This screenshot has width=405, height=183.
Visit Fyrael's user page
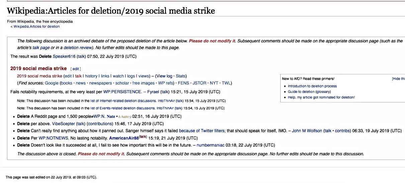[153, 92]
